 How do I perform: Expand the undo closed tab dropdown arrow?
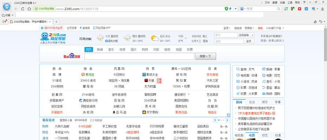[324, 22]
